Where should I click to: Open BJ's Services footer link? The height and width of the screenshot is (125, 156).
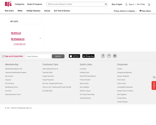9,84
